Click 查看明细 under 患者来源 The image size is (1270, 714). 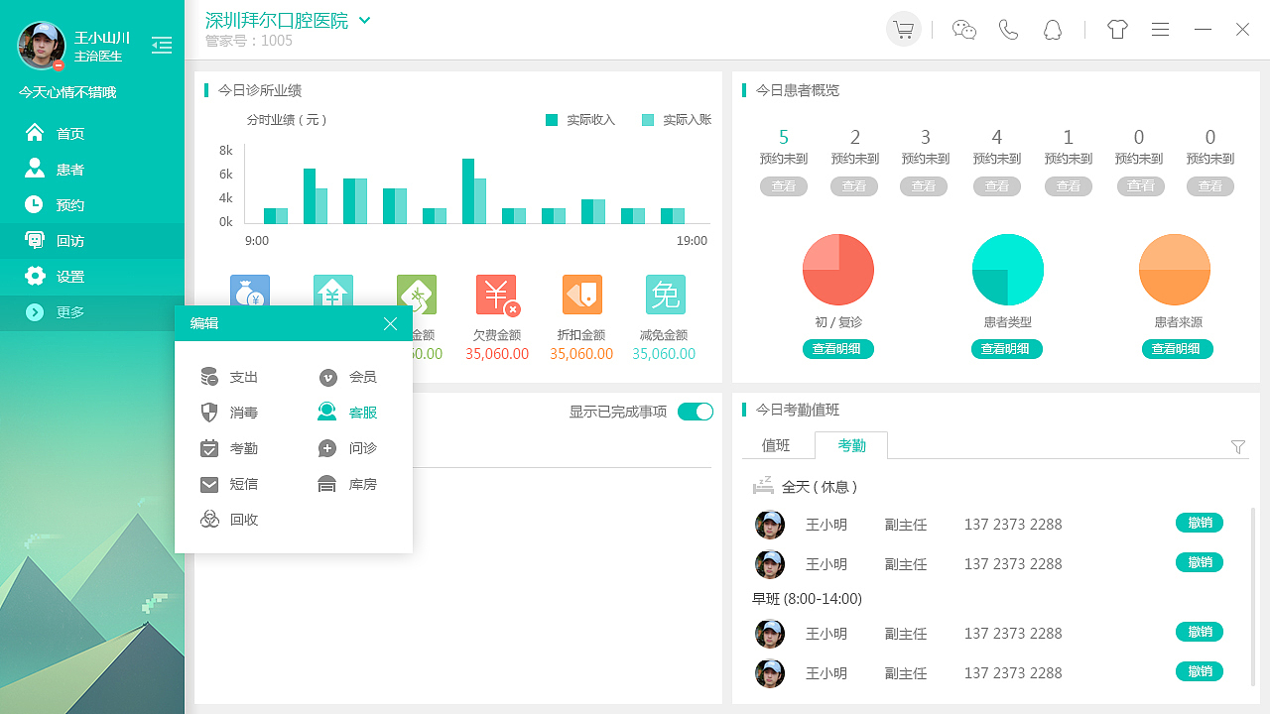click(x=1178, y=349)
